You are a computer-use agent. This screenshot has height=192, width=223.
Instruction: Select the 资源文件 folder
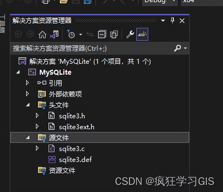click(62, 170)
